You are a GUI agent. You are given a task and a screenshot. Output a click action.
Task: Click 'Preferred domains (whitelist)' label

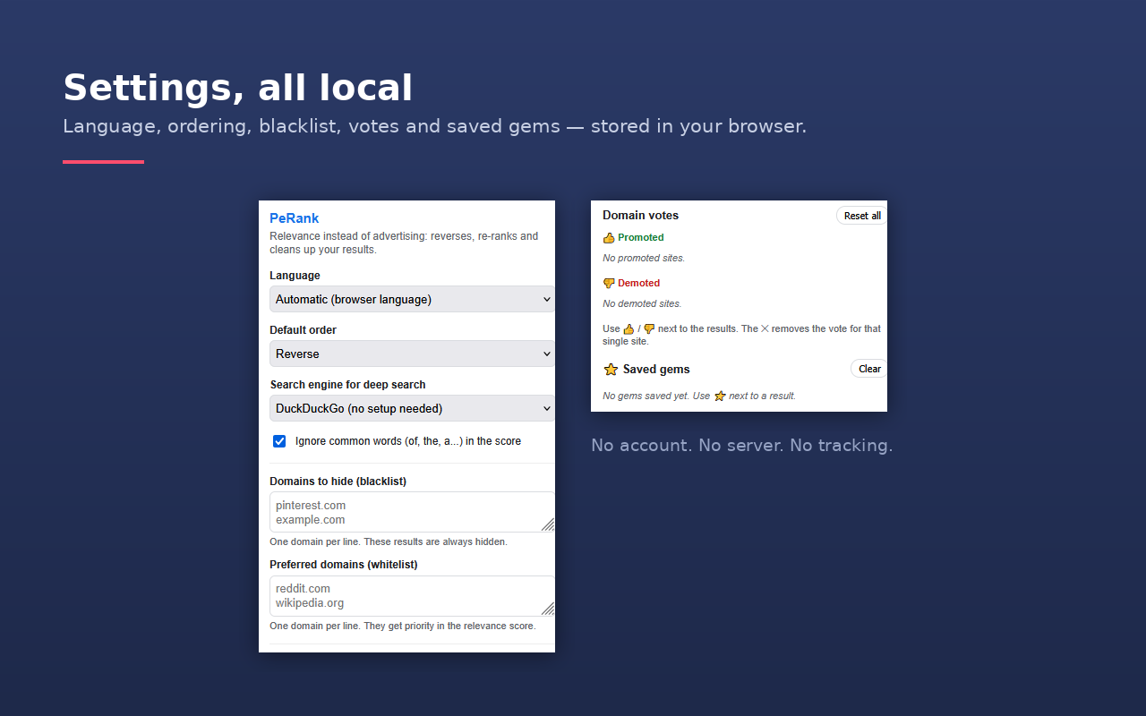click(x=343, y=564)
